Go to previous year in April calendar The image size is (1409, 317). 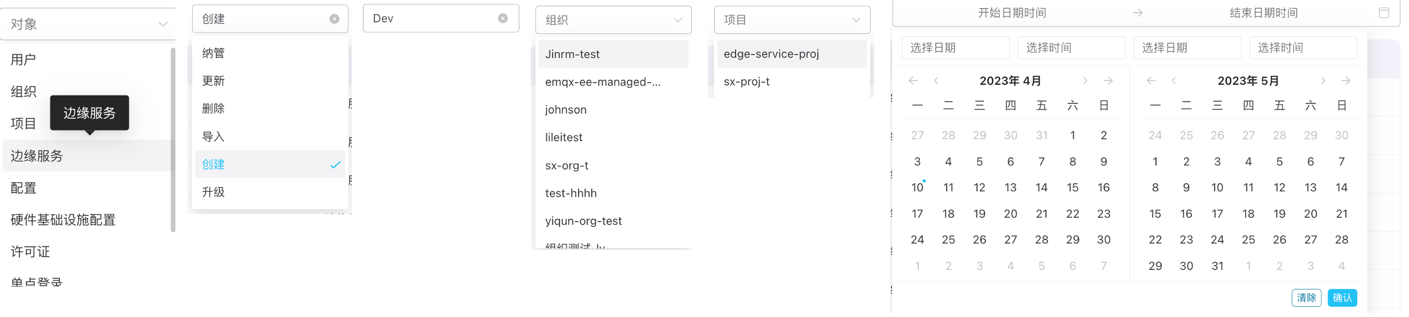(913, 81)
